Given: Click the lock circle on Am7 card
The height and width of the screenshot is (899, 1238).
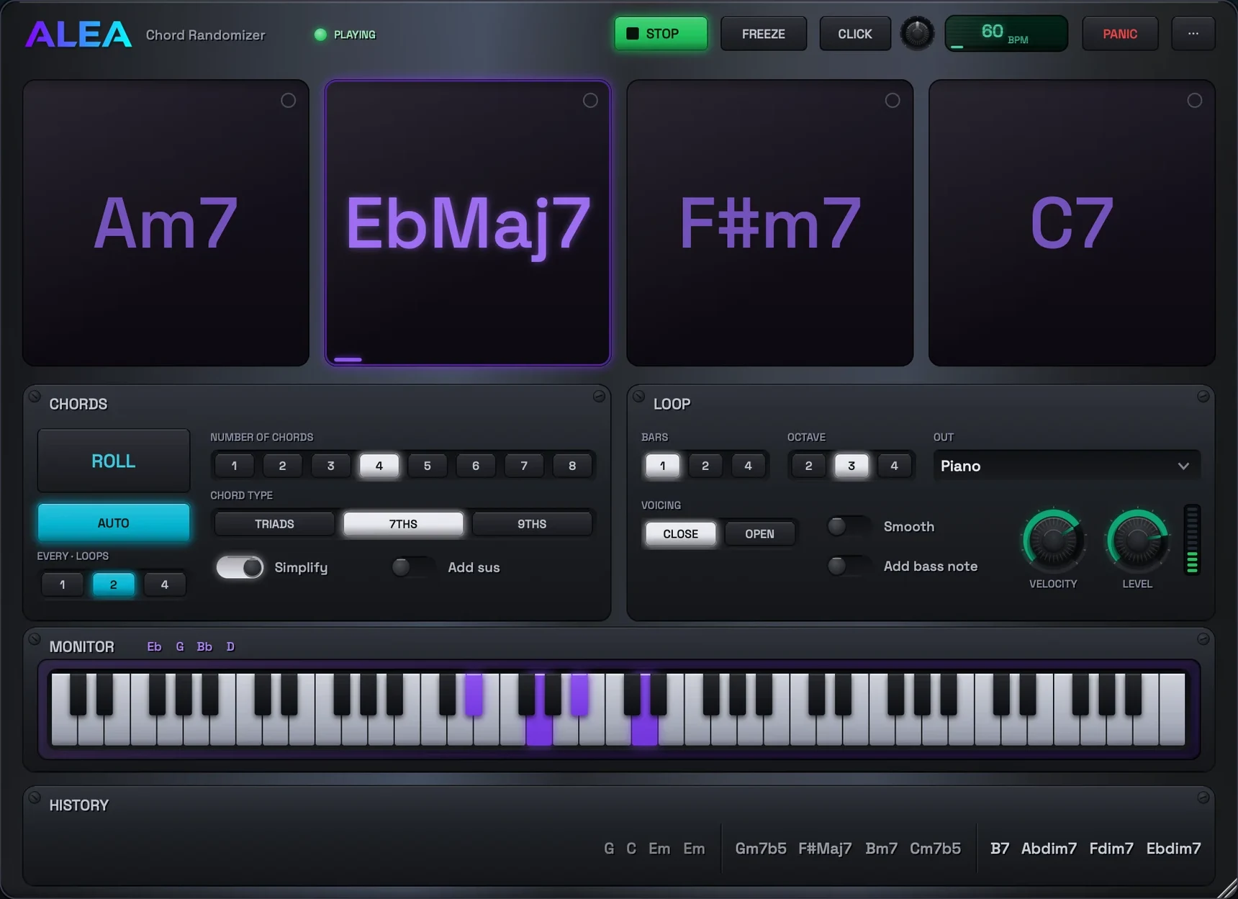Looking at the screenshot, I should [x=288, y=101].
